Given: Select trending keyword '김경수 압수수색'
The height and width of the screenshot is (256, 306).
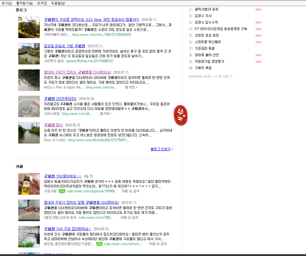Looking at the screenshot, I should (206, 22).
